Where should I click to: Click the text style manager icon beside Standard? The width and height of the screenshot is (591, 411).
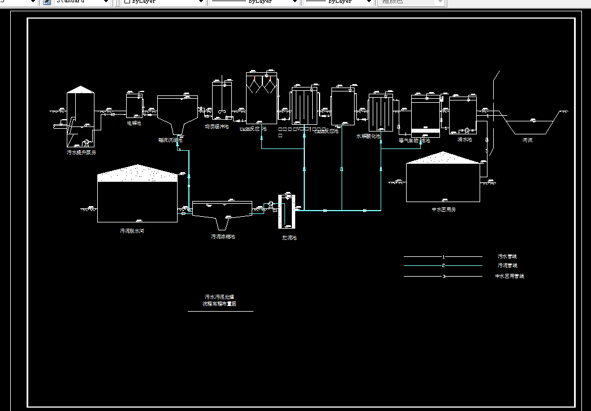pos(47,2)
